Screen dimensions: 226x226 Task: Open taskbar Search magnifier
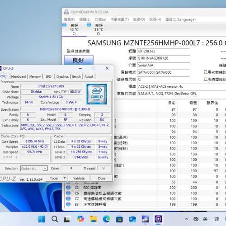tap(55, 219)
